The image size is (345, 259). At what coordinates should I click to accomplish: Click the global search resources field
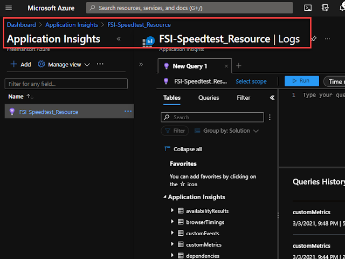pos(189,8)
